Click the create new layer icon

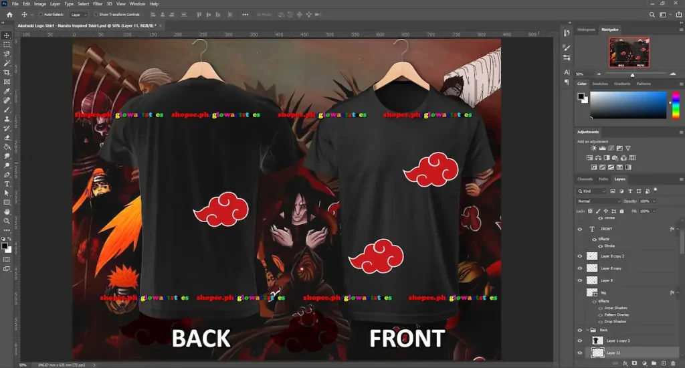pyautogui.click(x=664, y=363)
